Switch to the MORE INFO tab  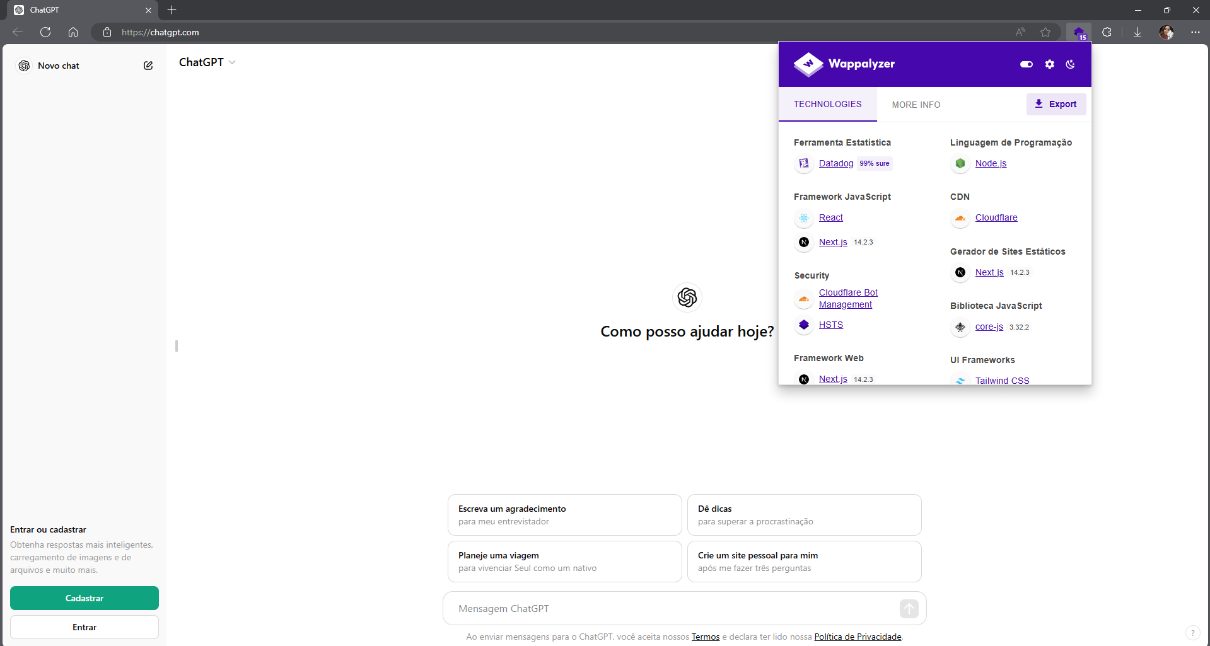click(x=916, y=105)
